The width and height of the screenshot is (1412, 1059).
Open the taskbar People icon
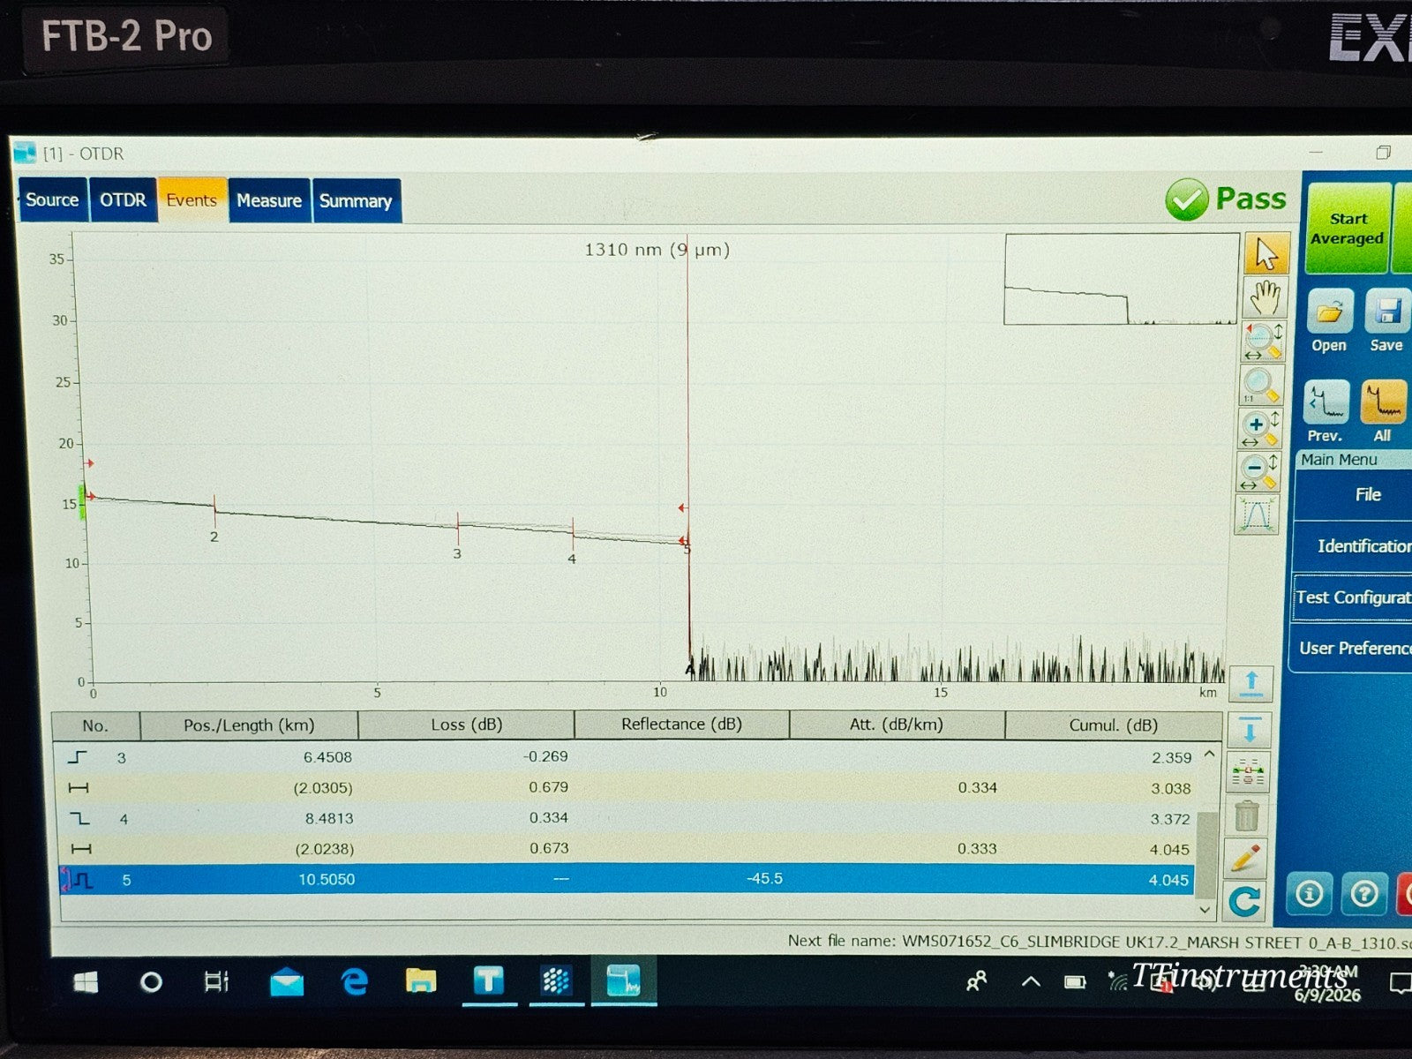click(x=976, y=980)
